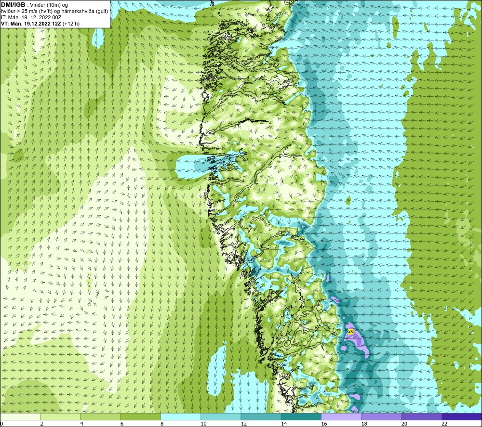Screen dimensions: 482x427
Task: Click the '18' scale tick label
Action: 364,424
